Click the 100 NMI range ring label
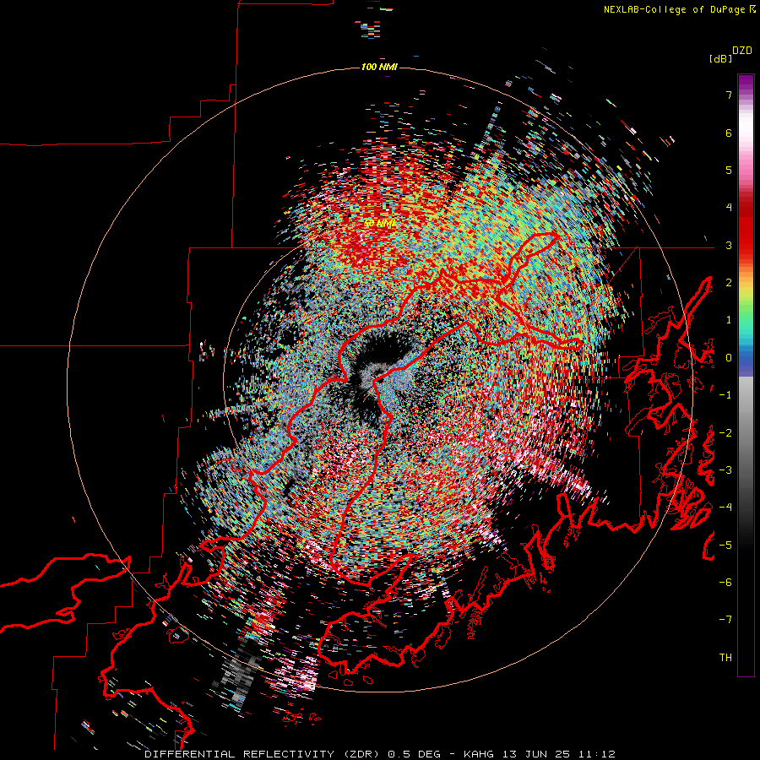This screenshot has width=760, height=760. (x=379, y=67)
